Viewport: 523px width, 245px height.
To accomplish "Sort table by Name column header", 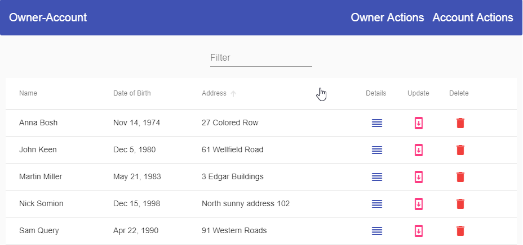I will [x=28, y=93].
